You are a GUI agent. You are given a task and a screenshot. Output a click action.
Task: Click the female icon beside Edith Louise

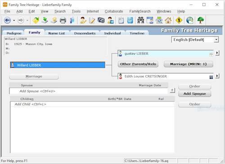121,76
